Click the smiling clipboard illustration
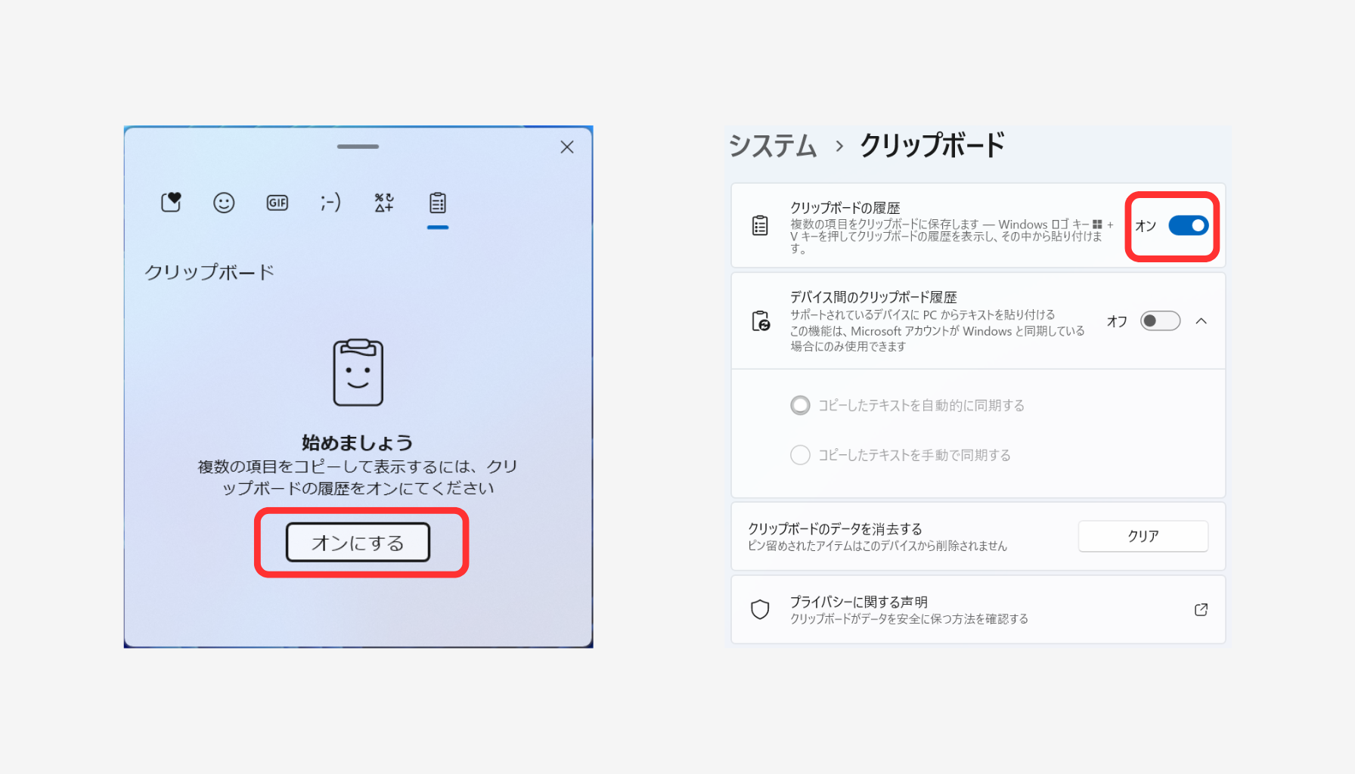The width and height of the screenshot is (1355, 774). click(358, 373)
